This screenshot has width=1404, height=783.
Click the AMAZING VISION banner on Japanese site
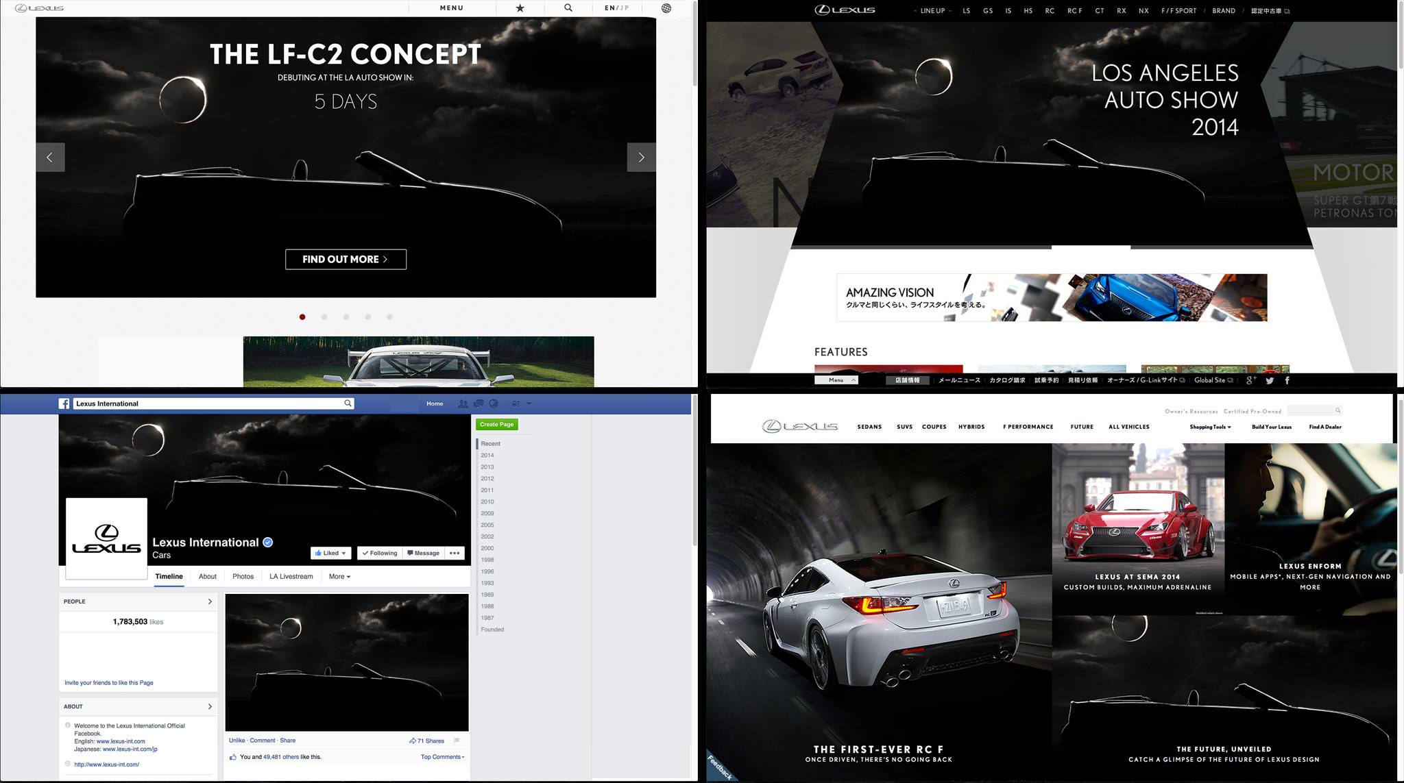[x=1052, y=297]
